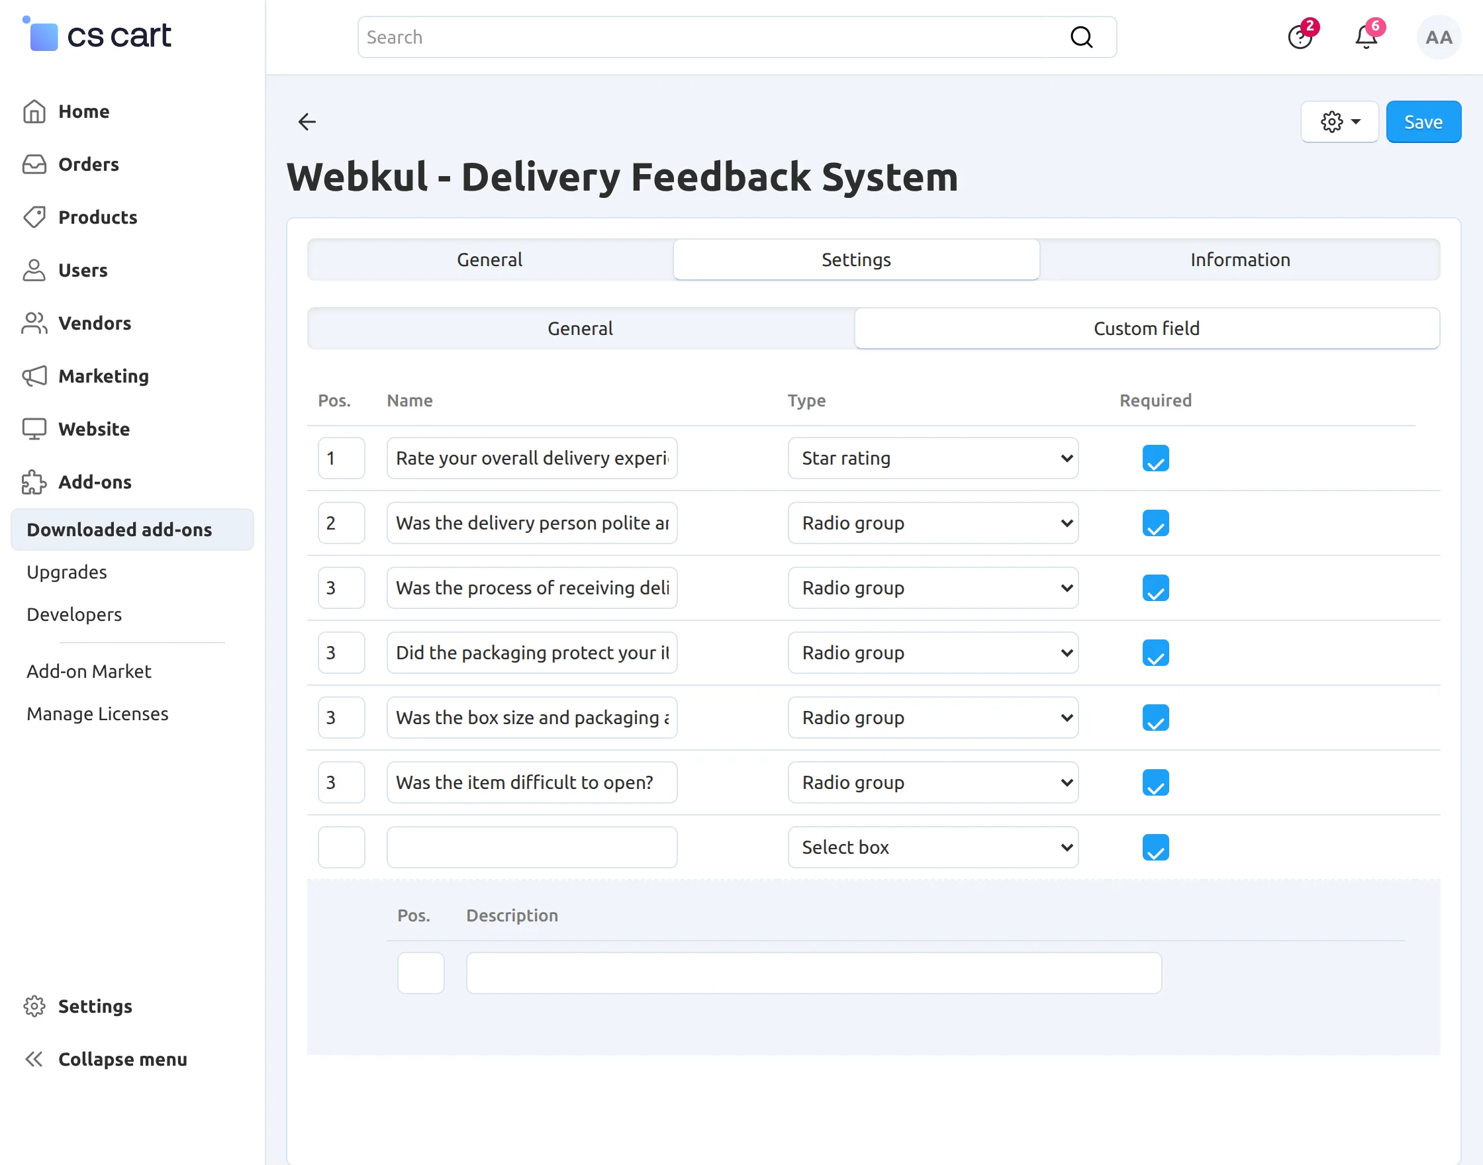Viewport: 1483px width, 1165px height.
Task: Open type dropdown for packaging protect row
Action: point(933,653)
